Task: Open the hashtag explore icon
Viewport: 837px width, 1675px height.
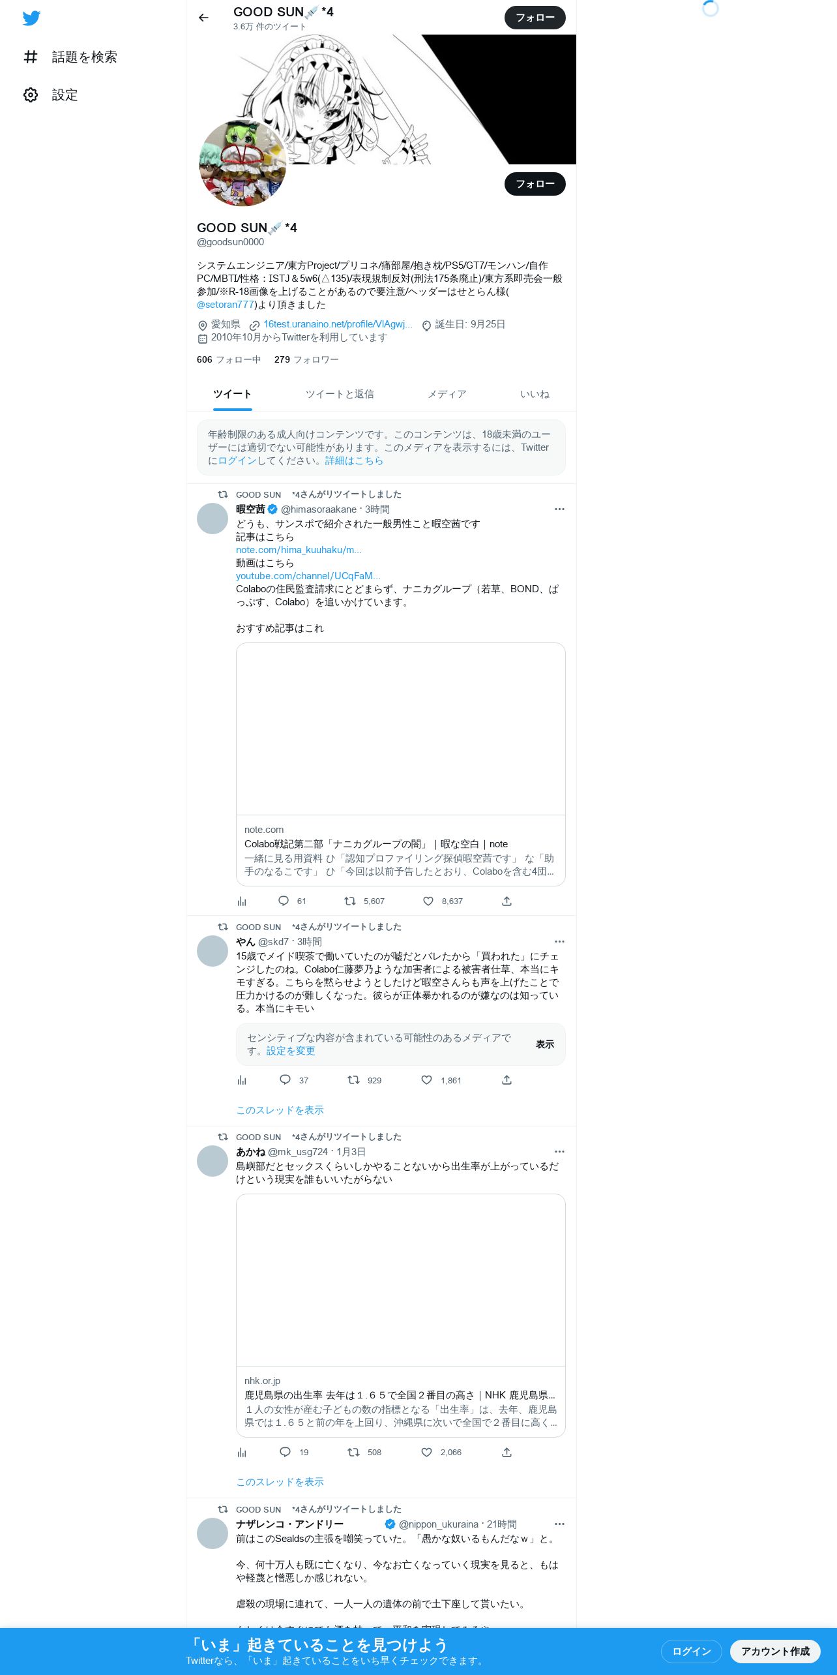Action: click(x=31, y=57)
